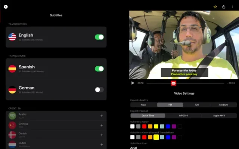This screenshot has height=149, width=239.
Task: Select Apple M4V export format
Action: [219, 115]
